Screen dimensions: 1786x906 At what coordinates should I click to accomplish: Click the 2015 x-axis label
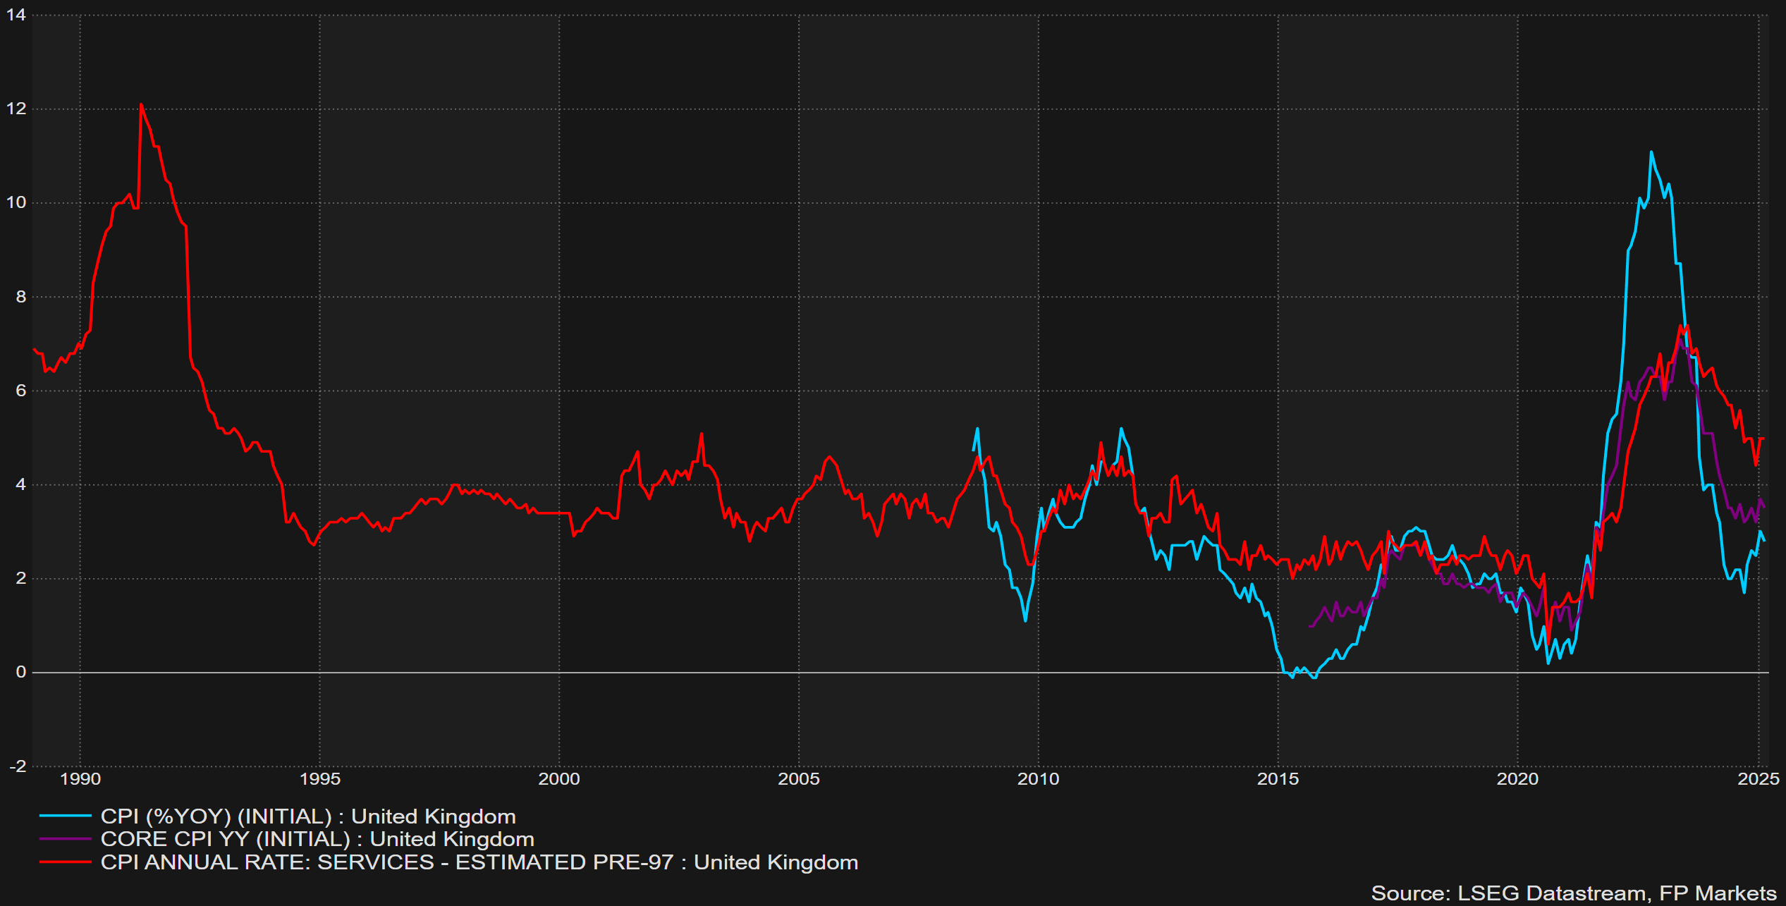click(1278, 779)
